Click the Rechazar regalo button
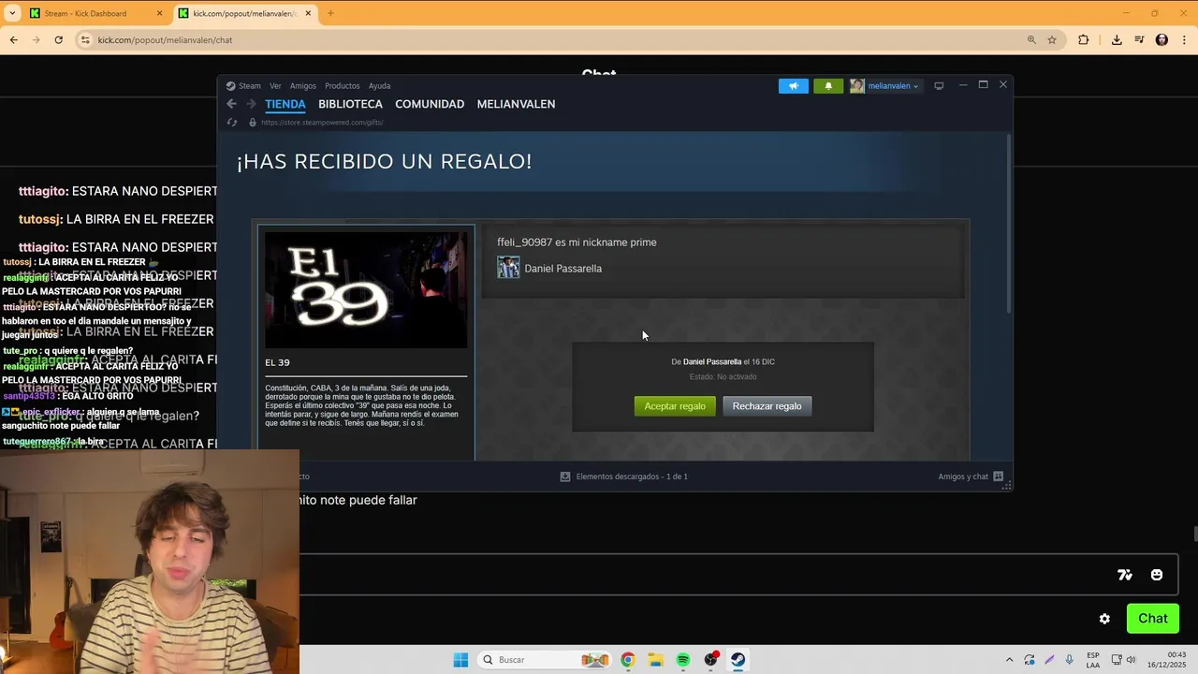The image size is (1198, 674). click(767, 406)
